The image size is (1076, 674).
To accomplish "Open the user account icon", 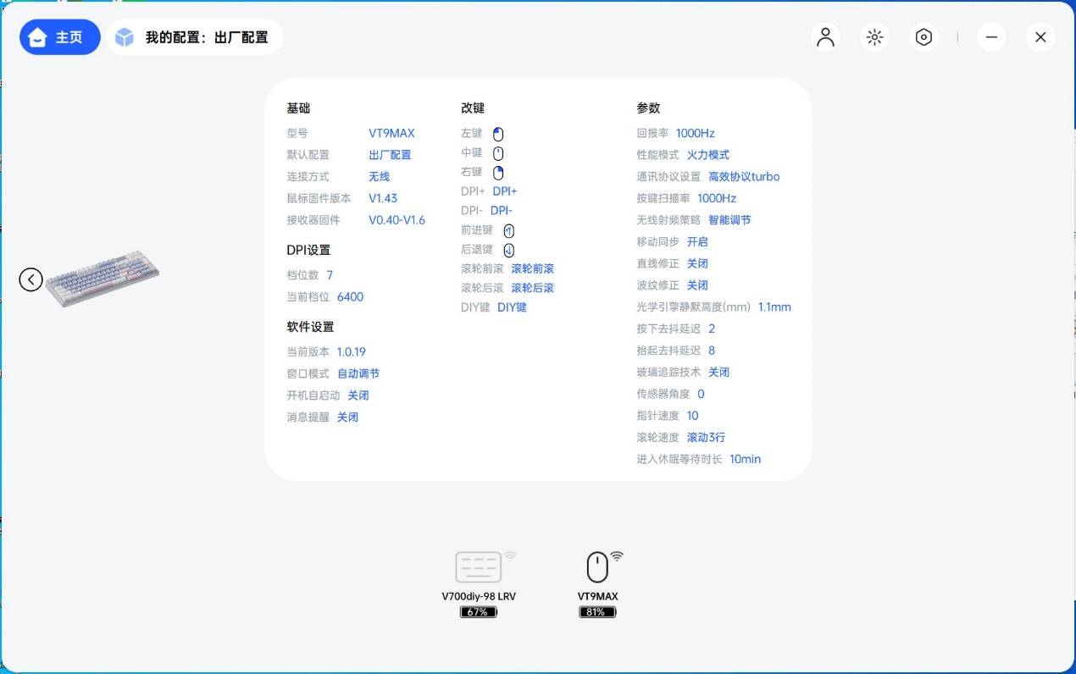I will tap(825, 37).
